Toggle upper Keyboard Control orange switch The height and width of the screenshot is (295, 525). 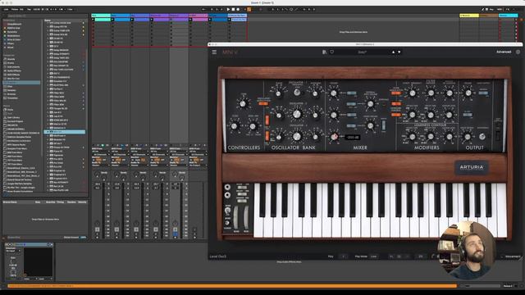[396, 104]
